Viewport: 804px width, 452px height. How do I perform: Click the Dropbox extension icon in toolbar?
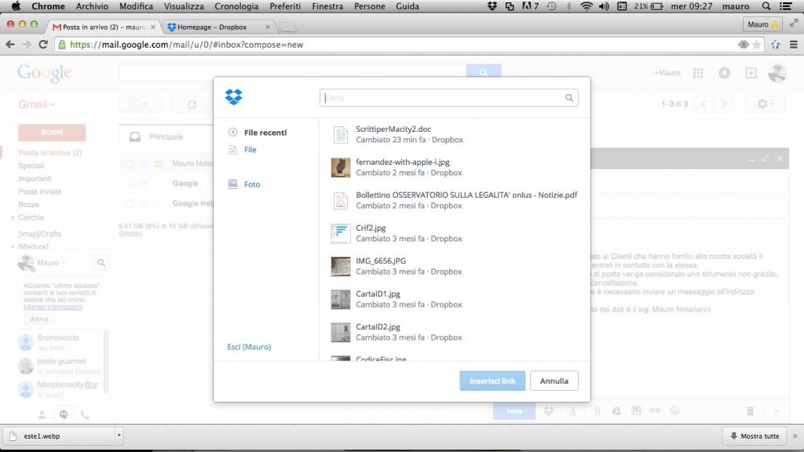coord(775,45)
